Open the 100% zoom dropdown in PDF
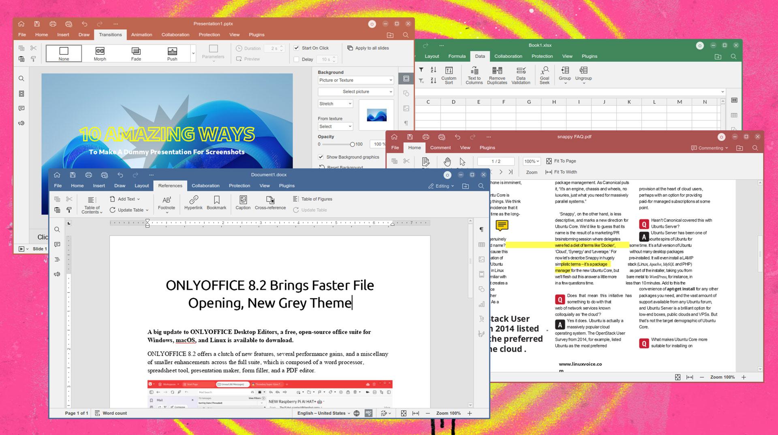The image size is (778, 435). click(x=532, y=161)
